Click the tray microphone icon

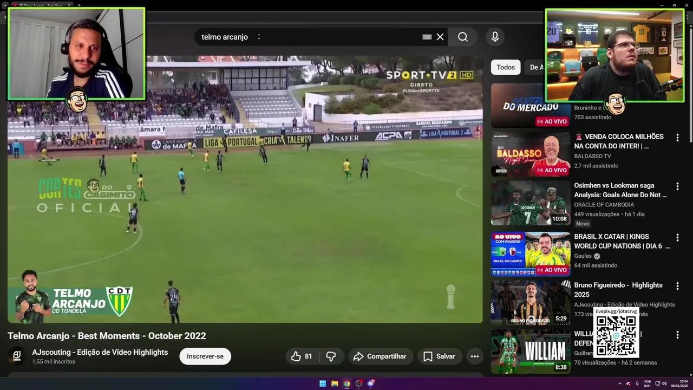pyautogui.click(x=637, y=383)
